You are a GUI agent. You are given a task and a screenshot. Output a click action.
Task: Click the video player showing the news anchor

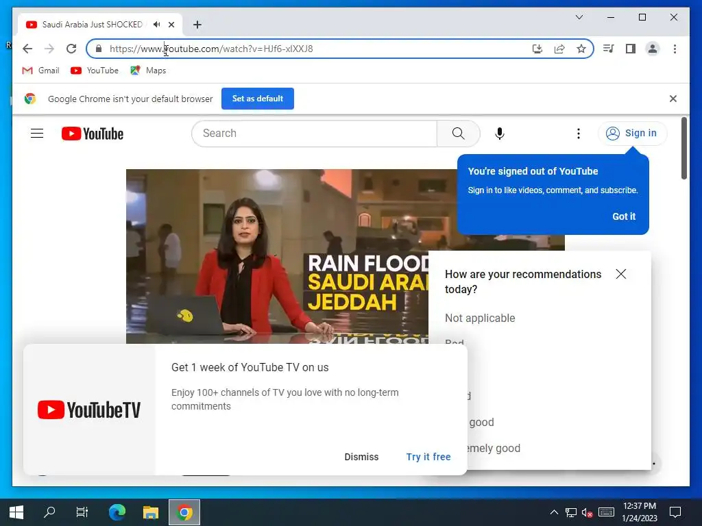click(x=277, y=256)
